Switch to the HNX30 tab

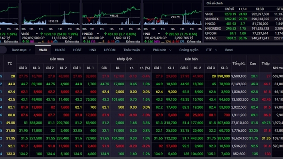click(60, 50)
